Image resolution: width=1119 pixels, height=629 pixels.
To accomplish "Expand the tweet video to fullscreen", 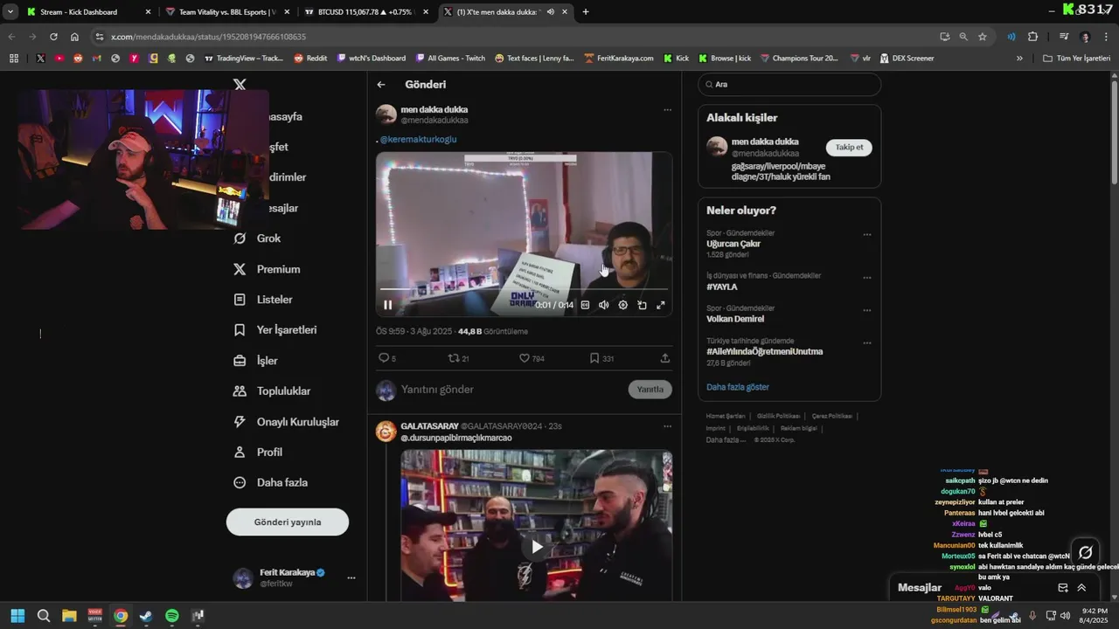I will 661,305.
